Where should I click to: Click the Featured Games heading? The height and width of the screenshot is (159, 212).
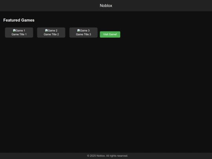19,20
